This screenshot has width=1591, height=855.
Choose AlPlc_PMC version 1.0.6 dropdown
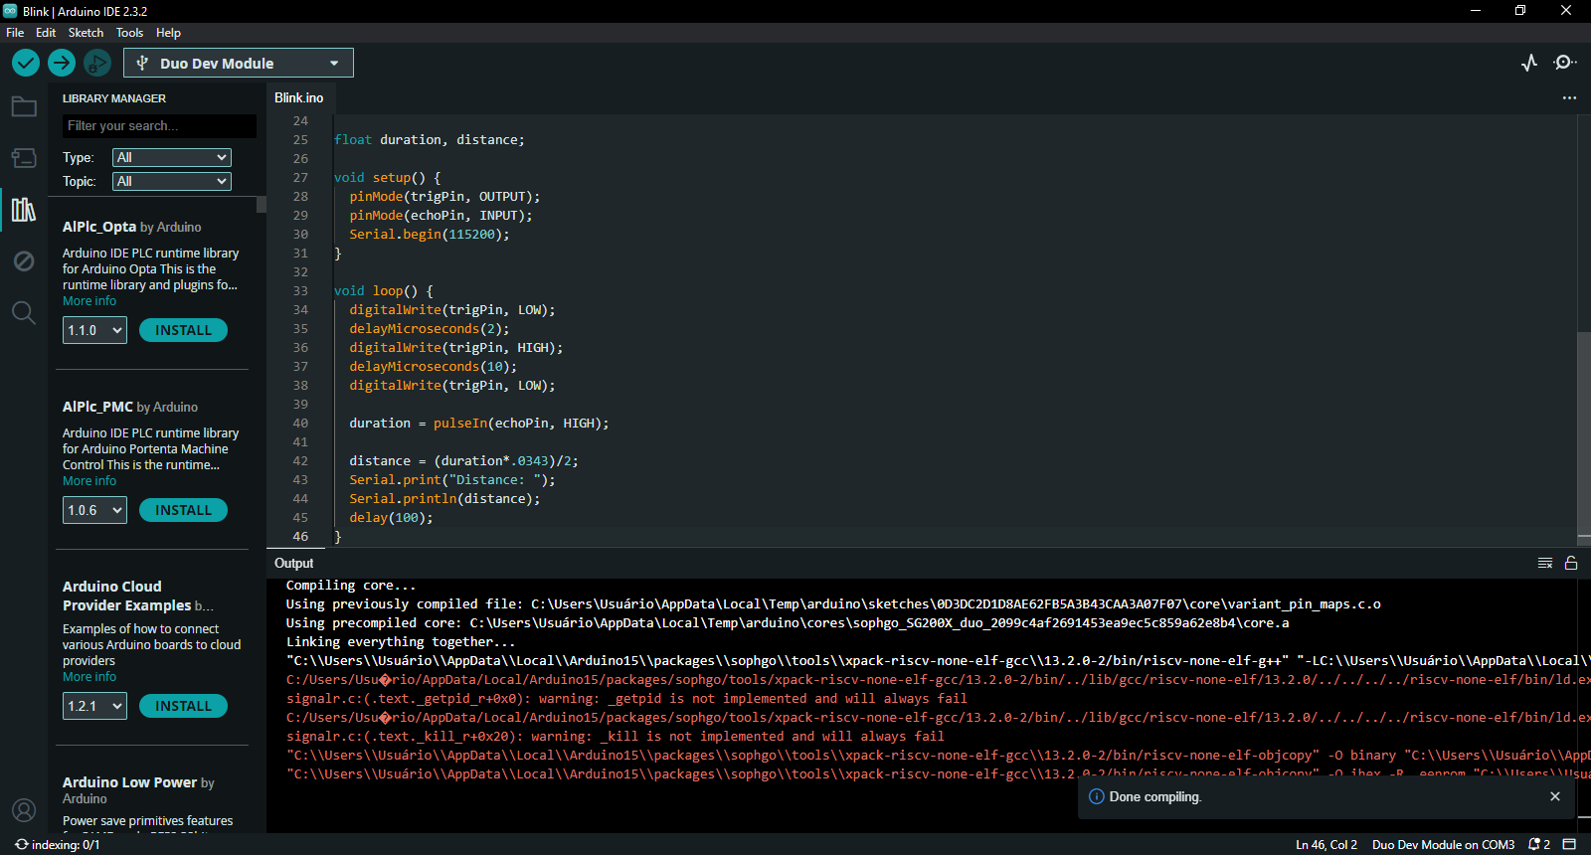pyautogui.click(x=95, y=510)
